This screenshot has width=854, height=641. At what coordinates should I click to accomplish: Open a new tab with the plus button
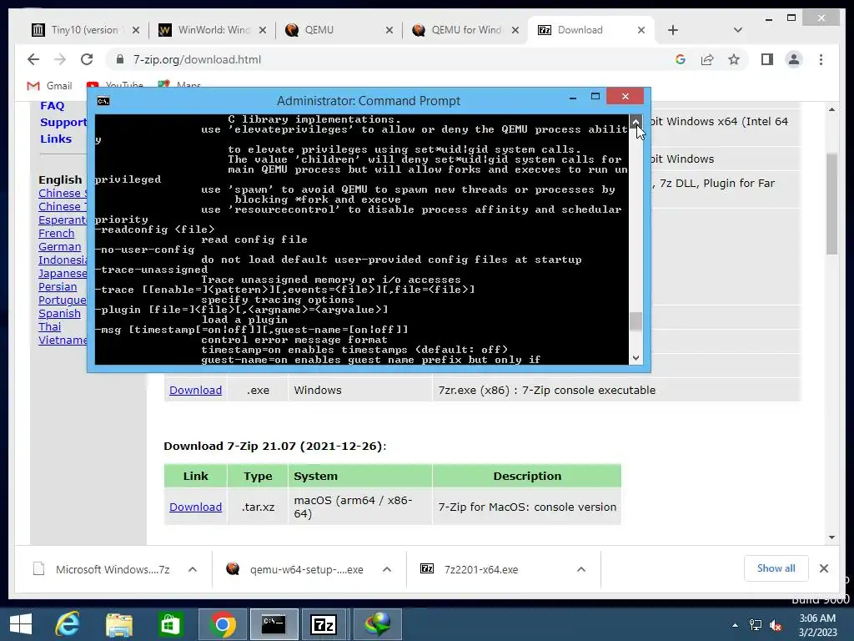673,30
